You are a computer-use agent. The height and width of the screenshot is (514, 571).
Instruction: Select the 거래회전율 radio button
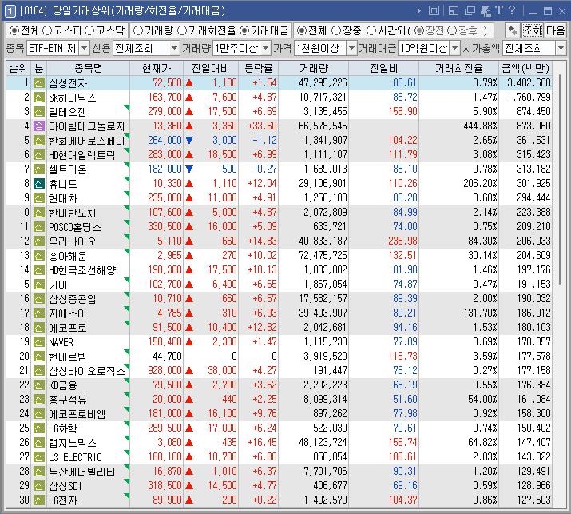coord(182,30)
